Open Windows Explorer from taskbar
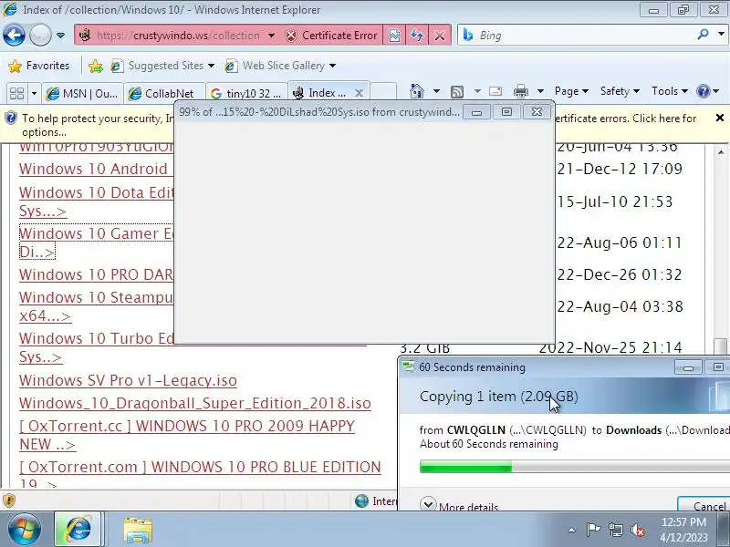The height and width of the screenshot is (547, 730). pyautogui.click(x=138, y=531)
